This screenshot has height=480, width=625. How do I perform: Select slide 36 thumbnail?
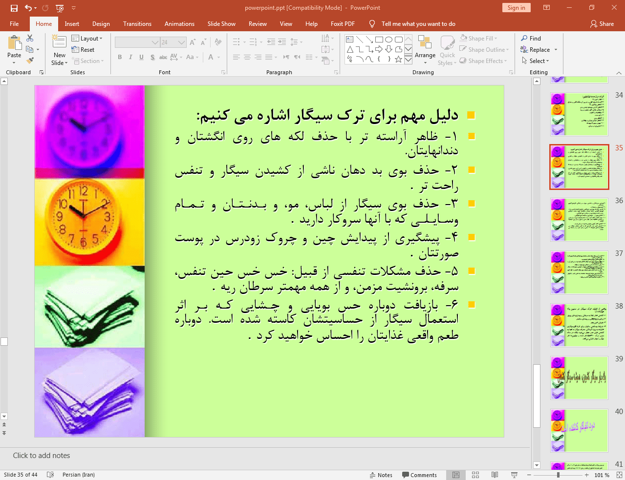pyautogui.click(x=580, y=220)
